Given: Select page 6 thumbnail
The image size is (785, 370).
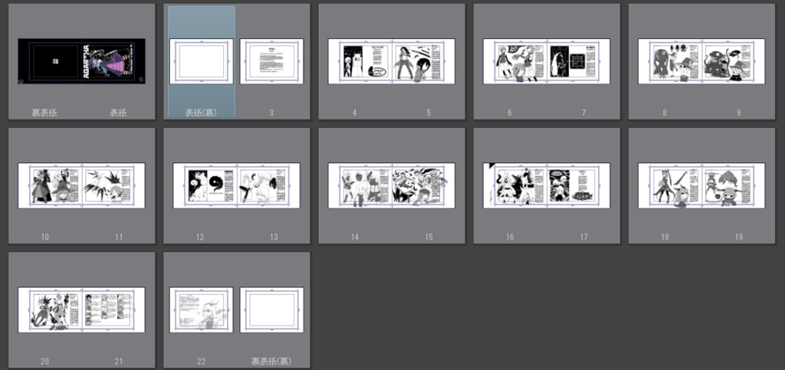Looking at the screenshot, I should [515, 61].
